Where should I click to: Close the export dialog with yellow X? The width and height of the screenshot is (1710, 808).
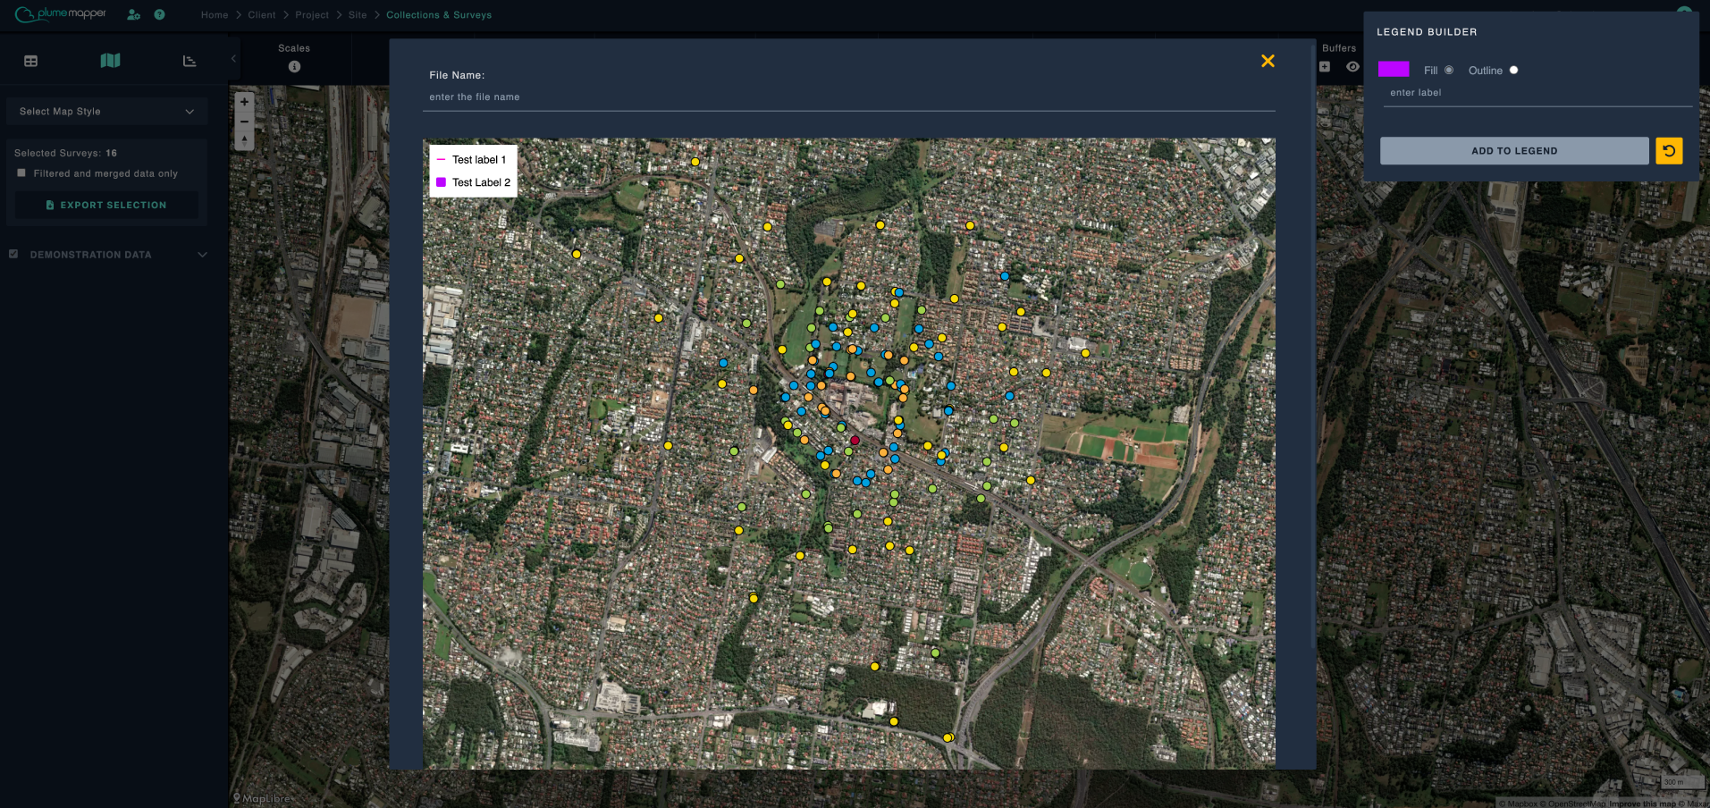pyautogui.click(x=1268, y=61)
